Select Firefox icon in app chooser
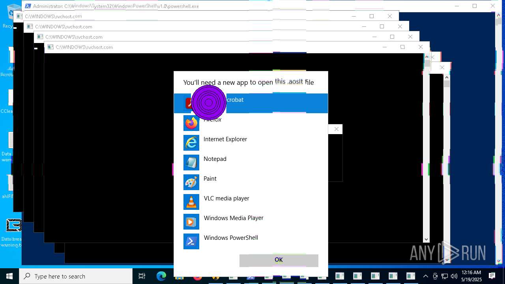This screenshot has width=505, height=284. 191,123
